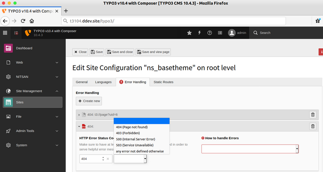Click the Firefox home icon
The width and height of the screenshot is (323, 172).
pyautogui.click(x=32, y=21)
